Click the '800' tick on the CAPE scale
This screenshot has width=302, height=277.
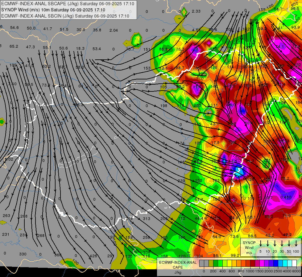tap(241, 271)
